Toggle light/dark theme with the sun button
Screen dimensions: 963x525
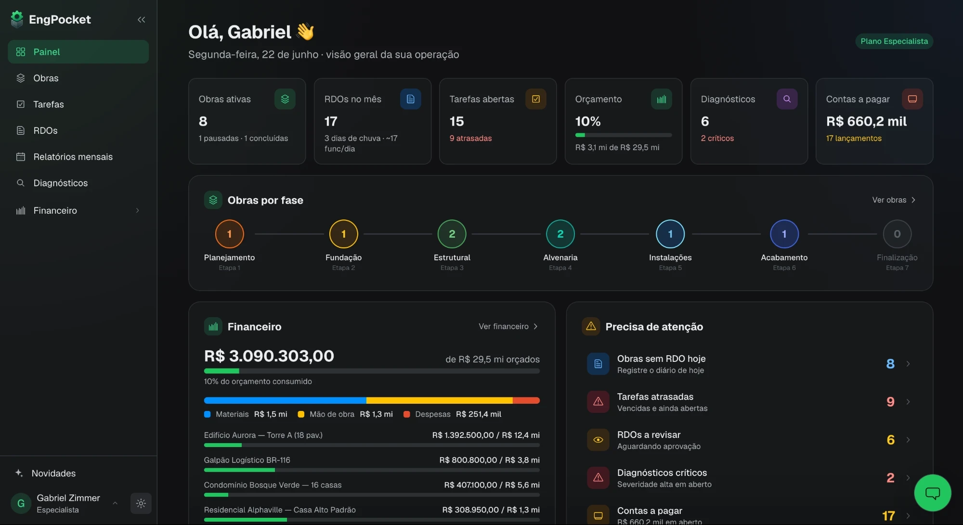pyautogui.click(x=141, y=503)
